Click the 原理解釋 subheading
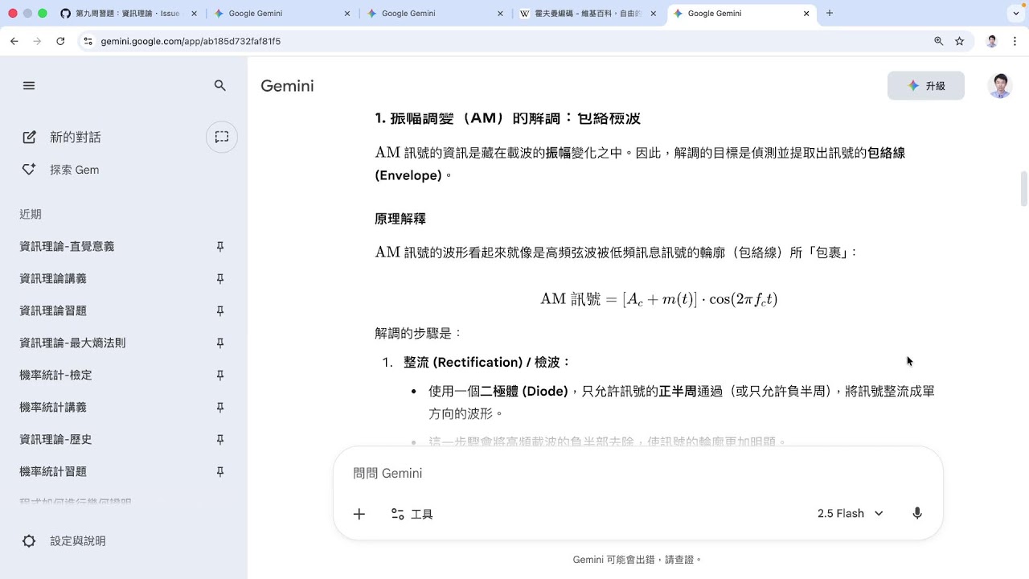 [400, 219]
